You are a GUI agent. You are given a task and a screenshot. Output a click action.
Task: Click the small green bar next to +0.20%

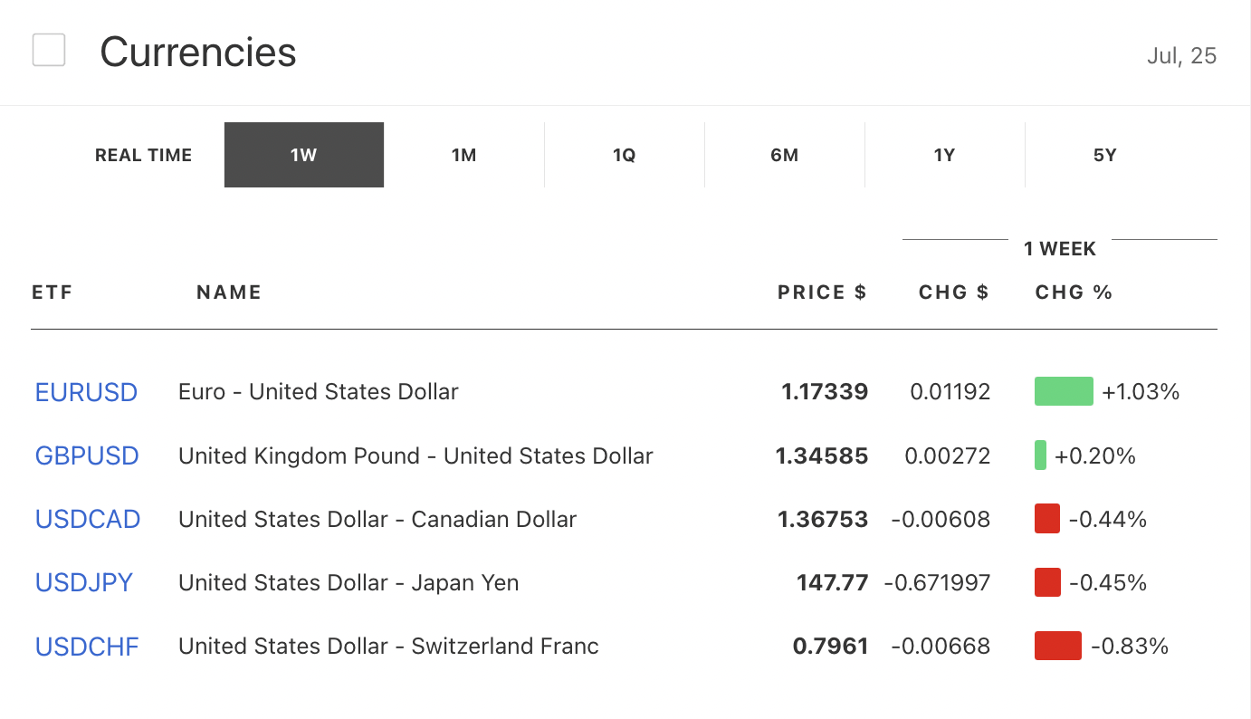1040,455
